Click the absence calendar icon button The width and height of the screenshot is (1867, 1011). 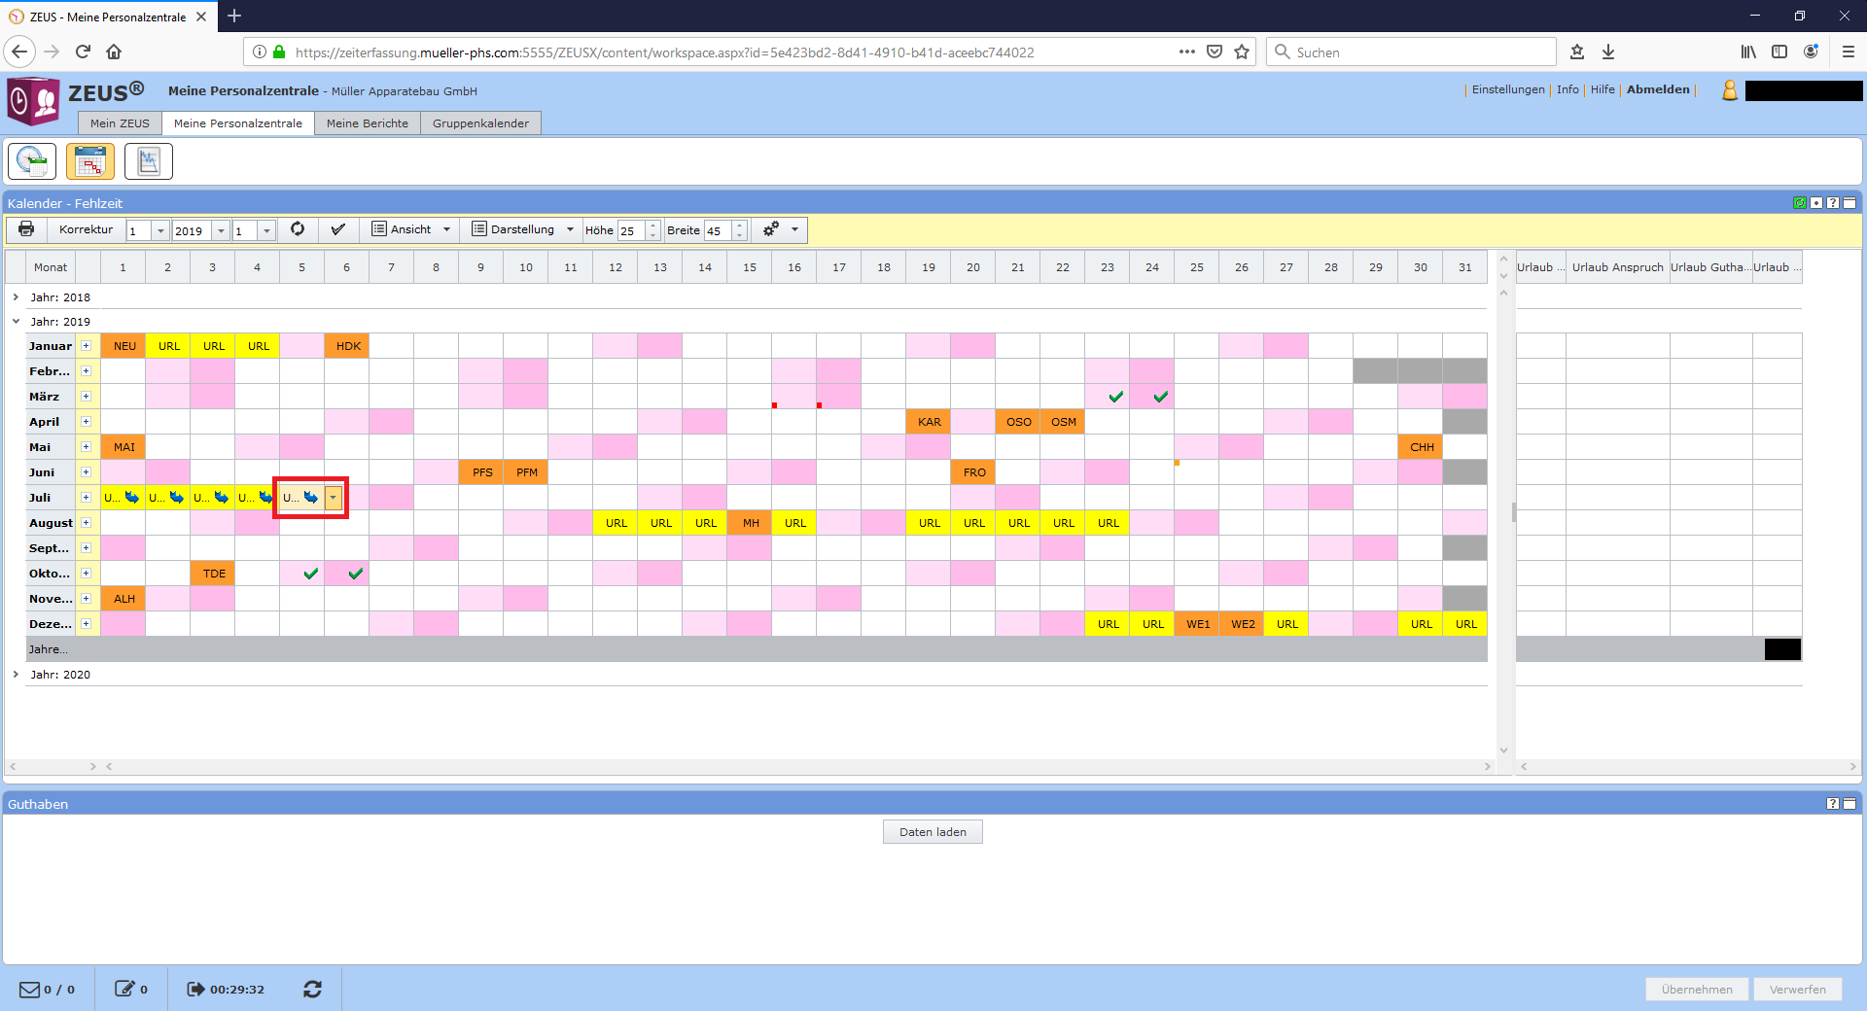(90, 161)
